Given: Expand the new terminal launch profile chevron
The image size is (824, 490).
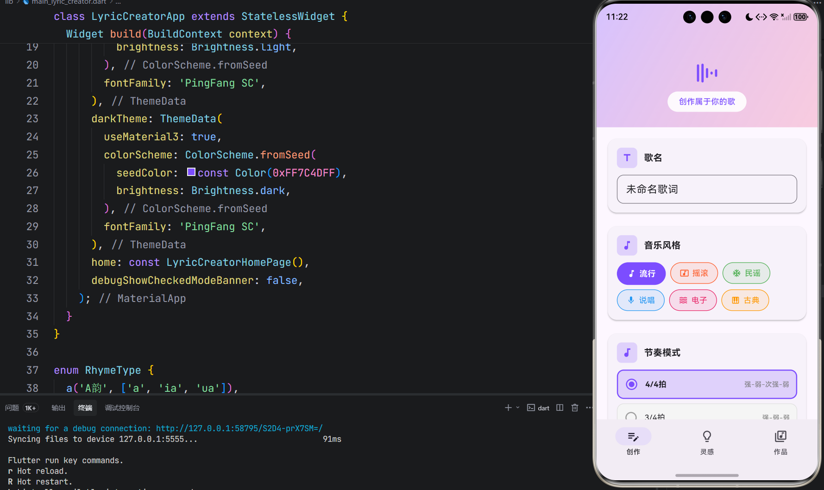Looking at the screenshot, I should [518, 408].
